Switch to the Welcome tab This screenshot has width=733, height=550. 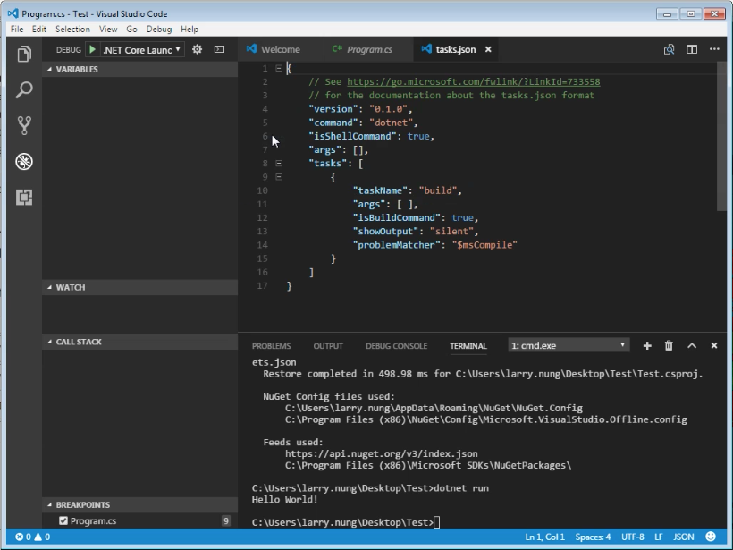(x=280, y=49)
